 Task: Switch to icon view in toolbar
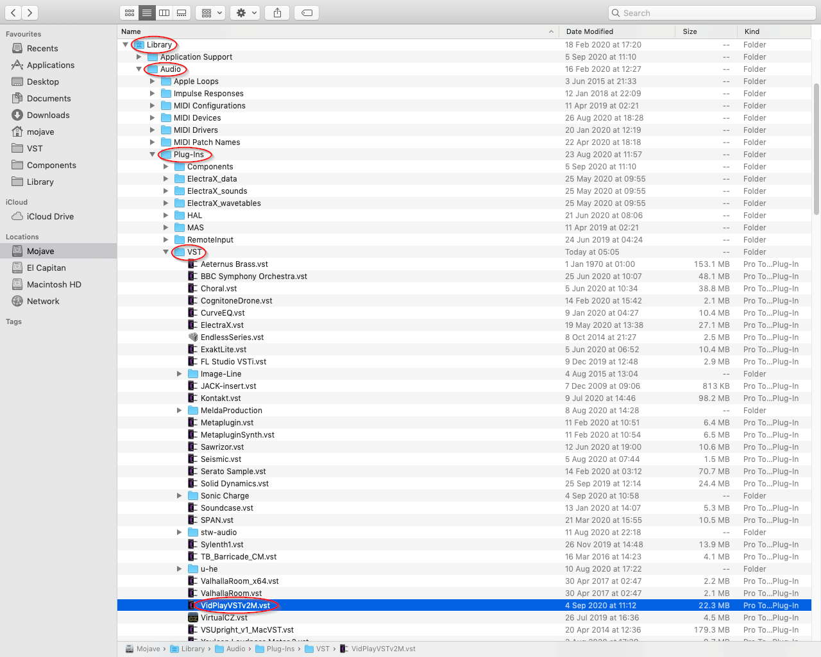click(x=130, y=13)
